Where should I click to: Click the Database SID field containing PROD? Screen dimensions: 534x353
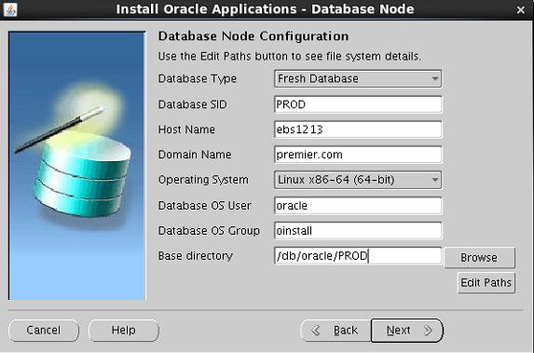(x=358, y=104)
